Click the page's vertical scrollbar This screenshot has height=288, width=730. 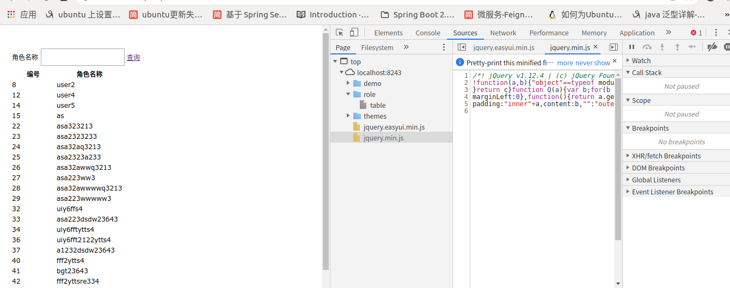point(326,152)
